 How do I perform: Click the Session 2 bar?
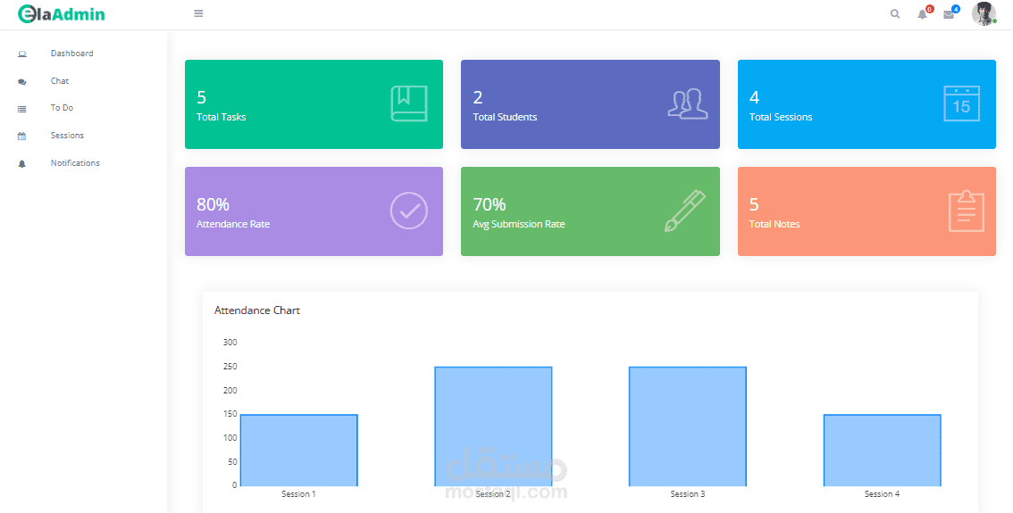[x=493, y=426]
